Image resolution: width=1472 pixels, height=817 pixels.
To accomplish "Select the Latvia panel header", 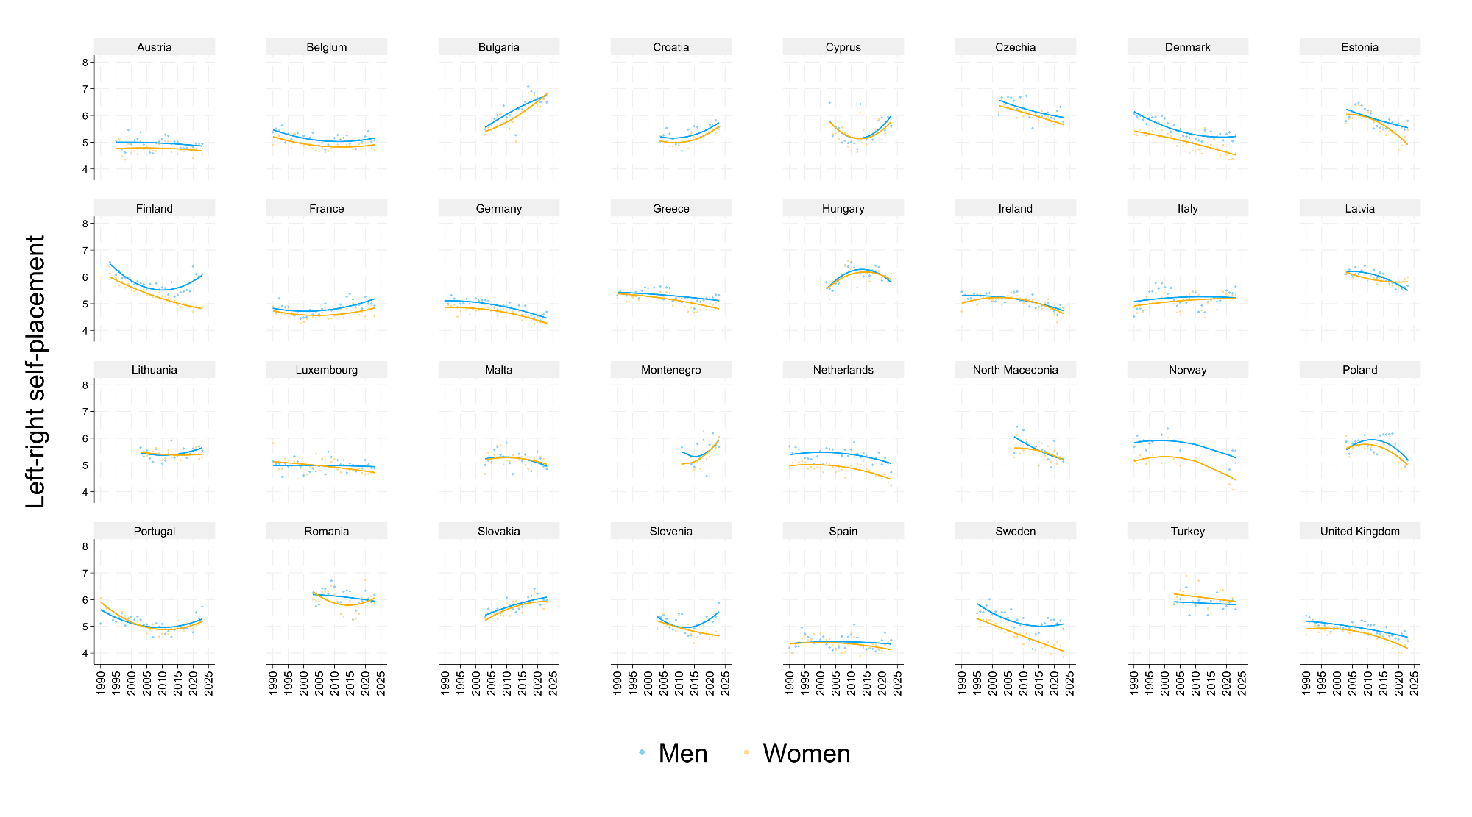I will 1360,209.
